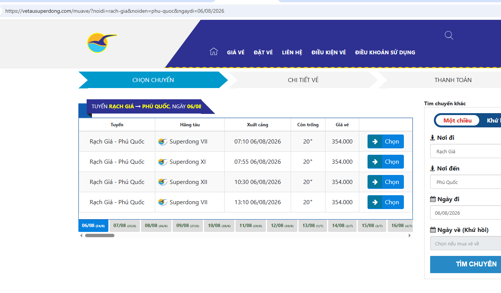
Task: Select the CHI TIẾT VÉ step
Action: pos(303,80)
